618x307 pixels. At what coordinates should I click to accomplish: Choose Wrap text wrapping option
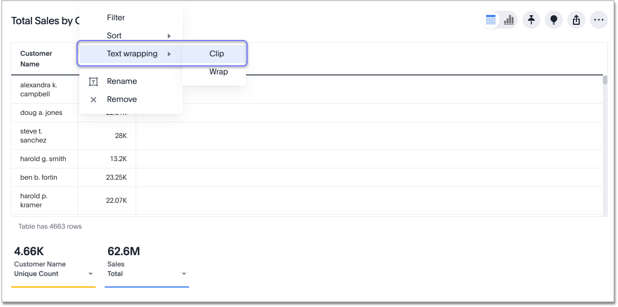tap(218, 72)
